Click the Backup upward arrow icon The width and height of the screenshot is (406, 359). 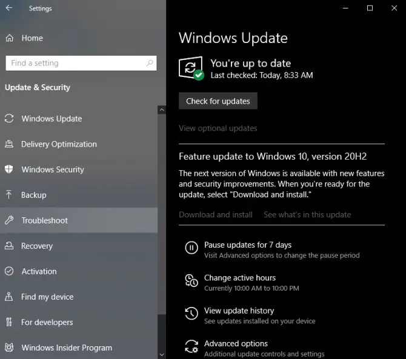pos(9,194)
